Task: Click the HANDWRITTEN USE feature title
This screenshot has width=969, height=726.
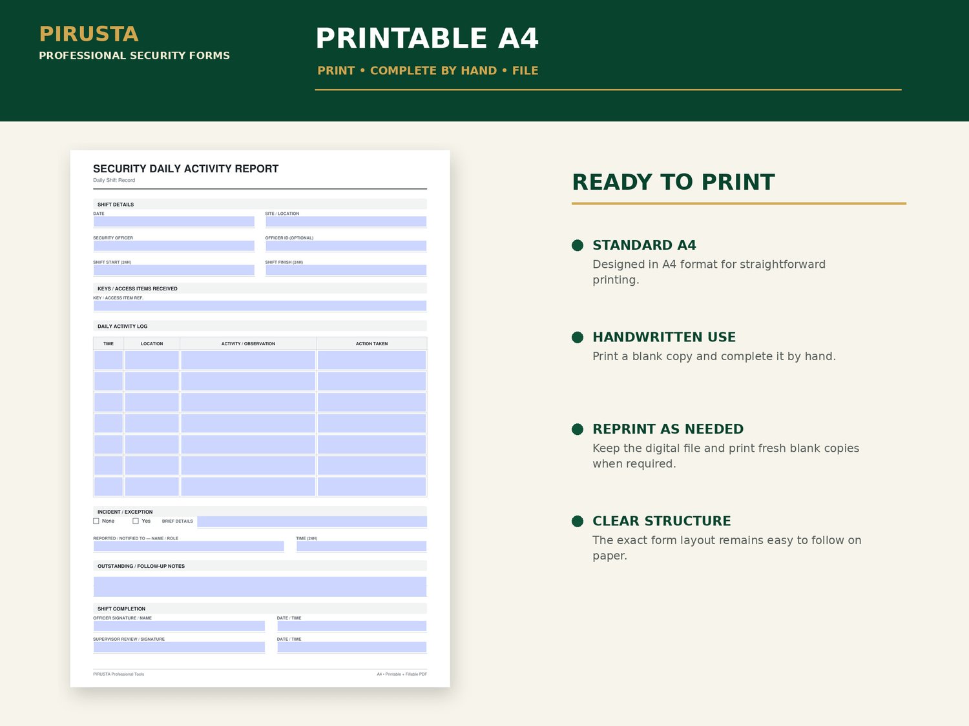Action: 664,338
